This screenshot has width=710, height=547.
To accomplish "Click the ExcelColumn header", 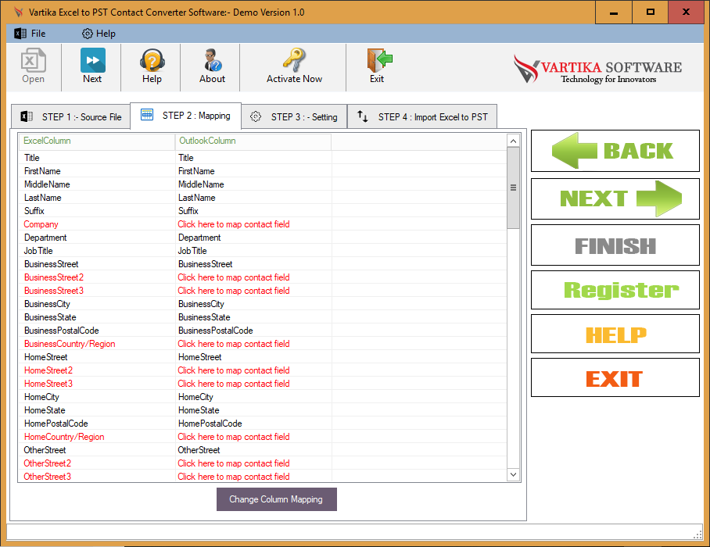I will tap(96, 141).
